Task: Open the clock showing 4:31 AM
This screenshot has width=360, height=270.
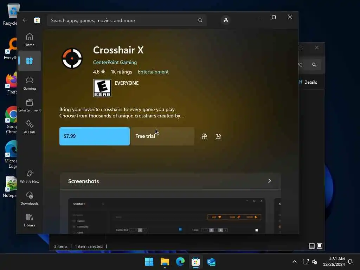Action: click(334, 262)
